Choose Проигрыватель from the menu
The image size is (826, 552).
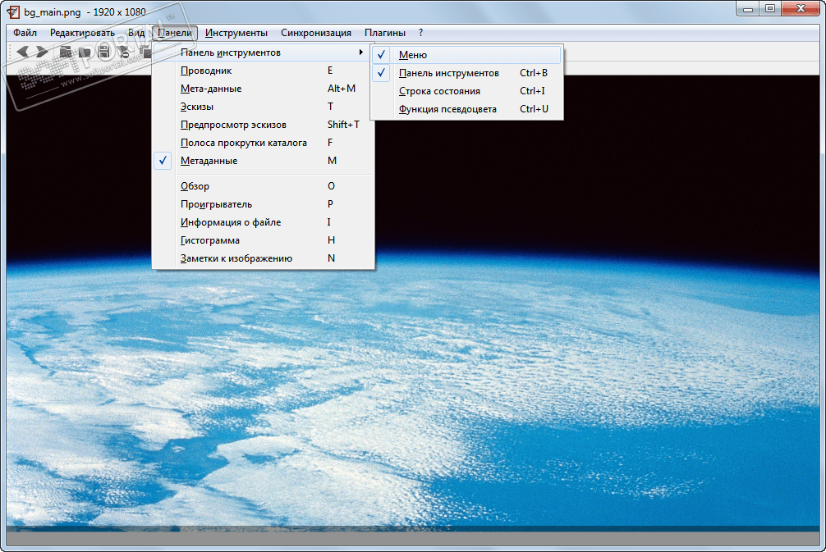264,204
